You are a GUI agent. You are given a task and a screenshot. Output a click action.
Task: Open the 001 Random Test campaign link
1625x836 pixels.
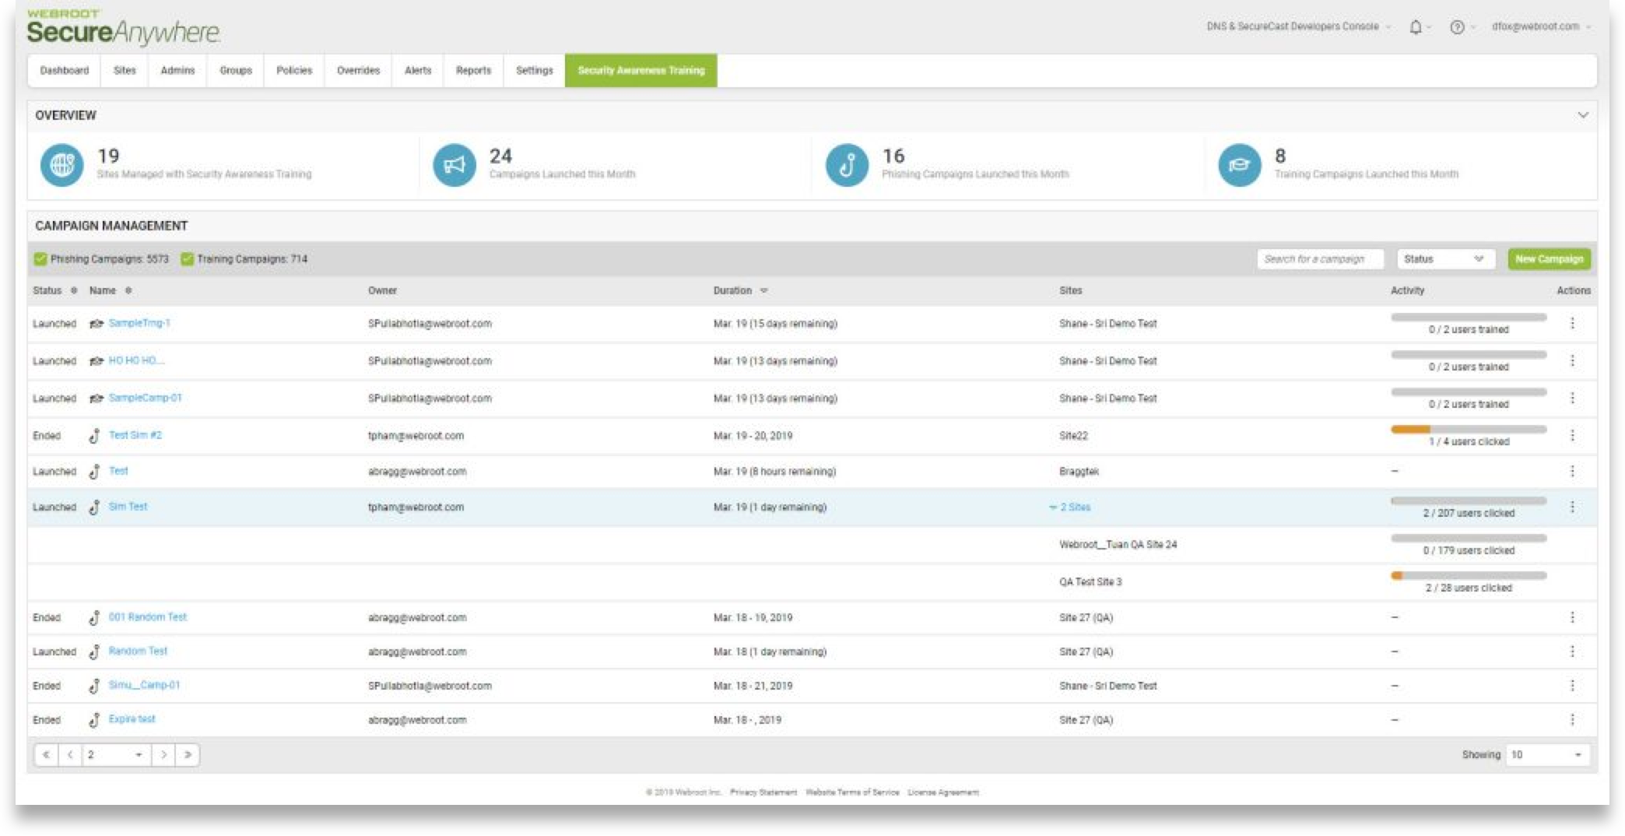pyautogui.click(x=147, y=617)
